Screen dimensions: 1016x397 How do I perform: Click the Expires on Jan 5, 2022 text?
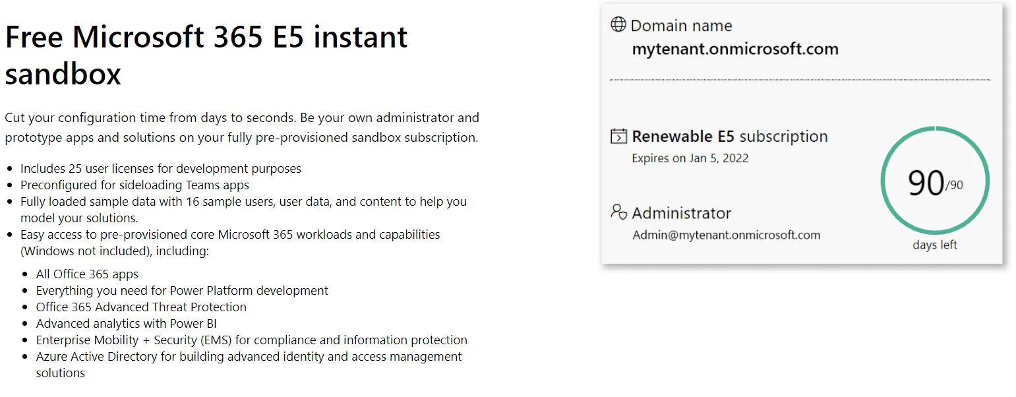click(690, 158)
